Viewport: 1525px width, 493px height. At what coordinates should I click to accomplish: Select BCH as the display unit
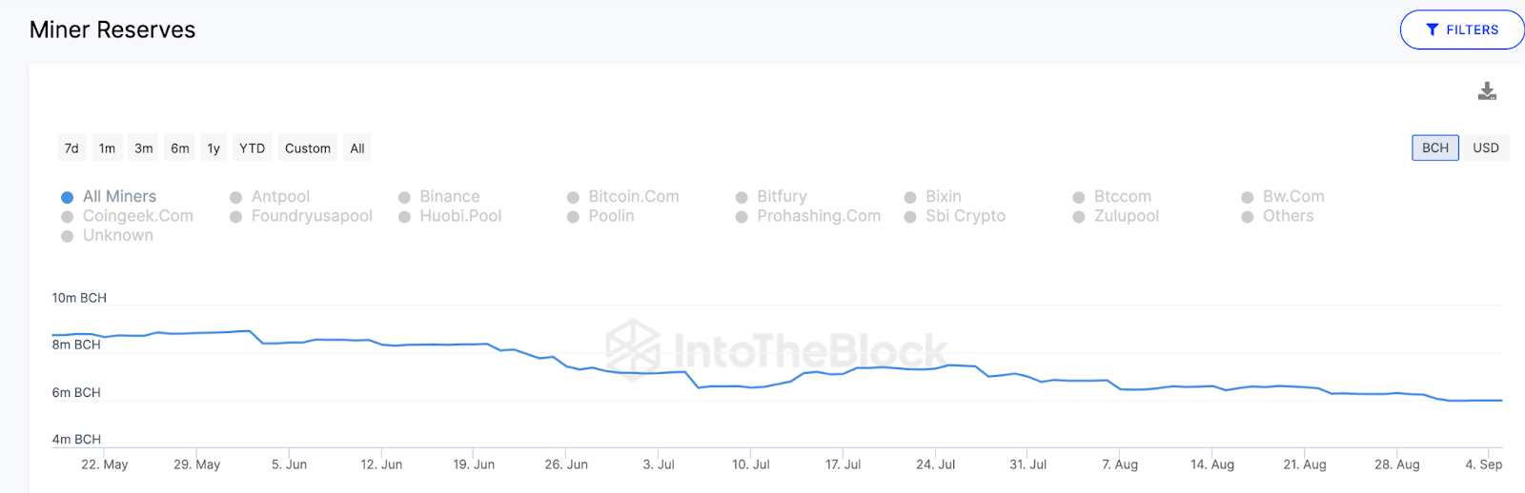1434,148
